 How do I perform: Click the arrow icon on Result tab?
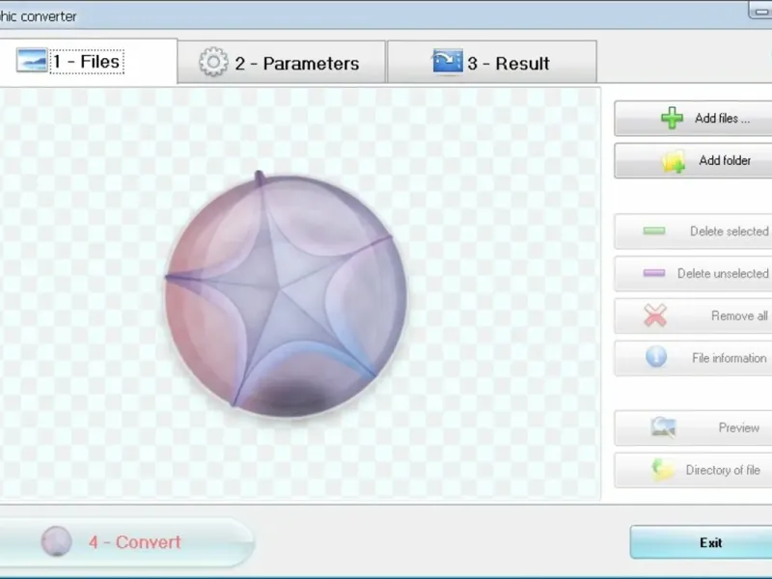(x=448, y=61)
